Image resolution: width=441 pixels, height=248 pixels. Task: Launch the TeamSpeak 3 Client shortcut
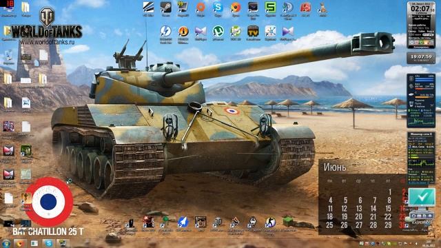(288, 8)
